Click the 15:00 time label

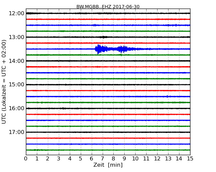point(16,85)
